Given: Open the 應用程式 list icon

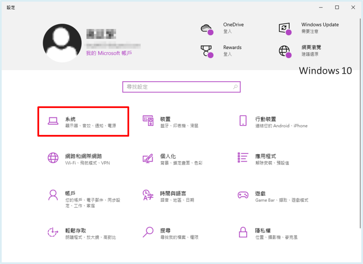Looking at the screenshot, I should [x=243, y=158].
